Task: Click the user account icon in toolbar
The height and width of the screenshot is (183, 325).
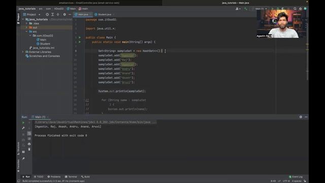Action: click(238, 9)
